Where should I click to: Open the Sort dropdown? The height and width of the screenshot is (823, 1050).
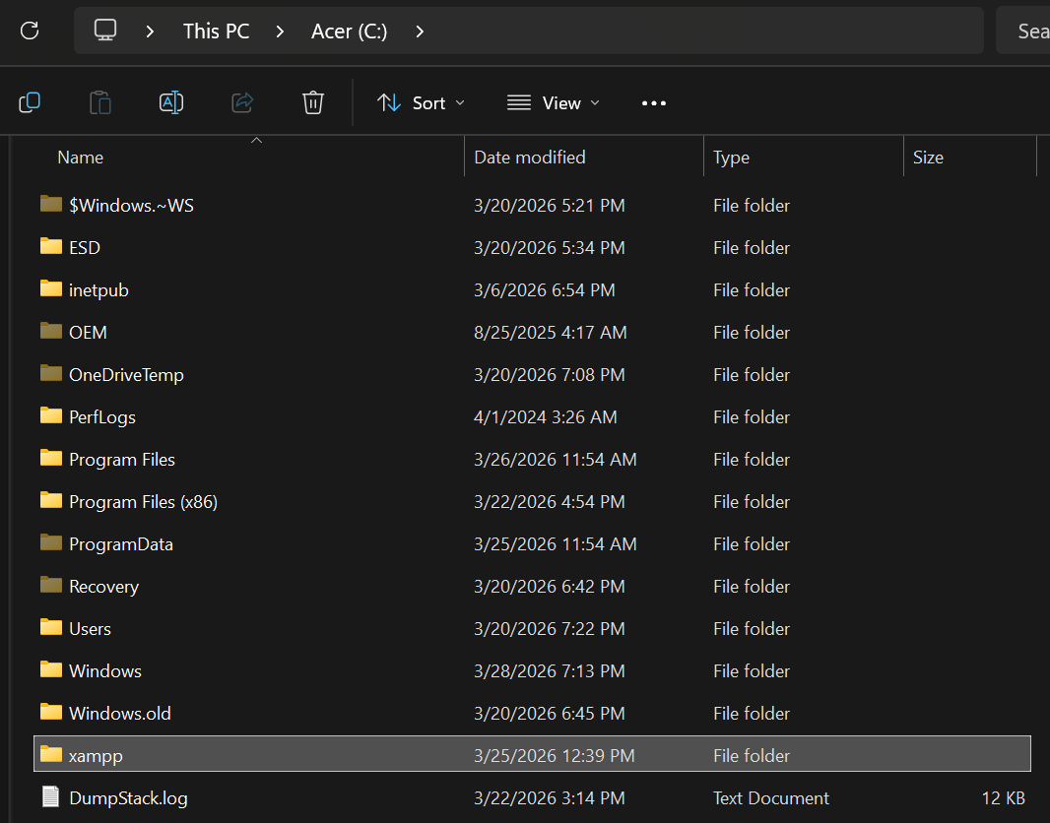click(x=421, y=103)
